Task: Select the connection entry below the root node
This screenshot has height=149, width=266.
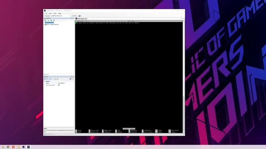Action: 53,24
